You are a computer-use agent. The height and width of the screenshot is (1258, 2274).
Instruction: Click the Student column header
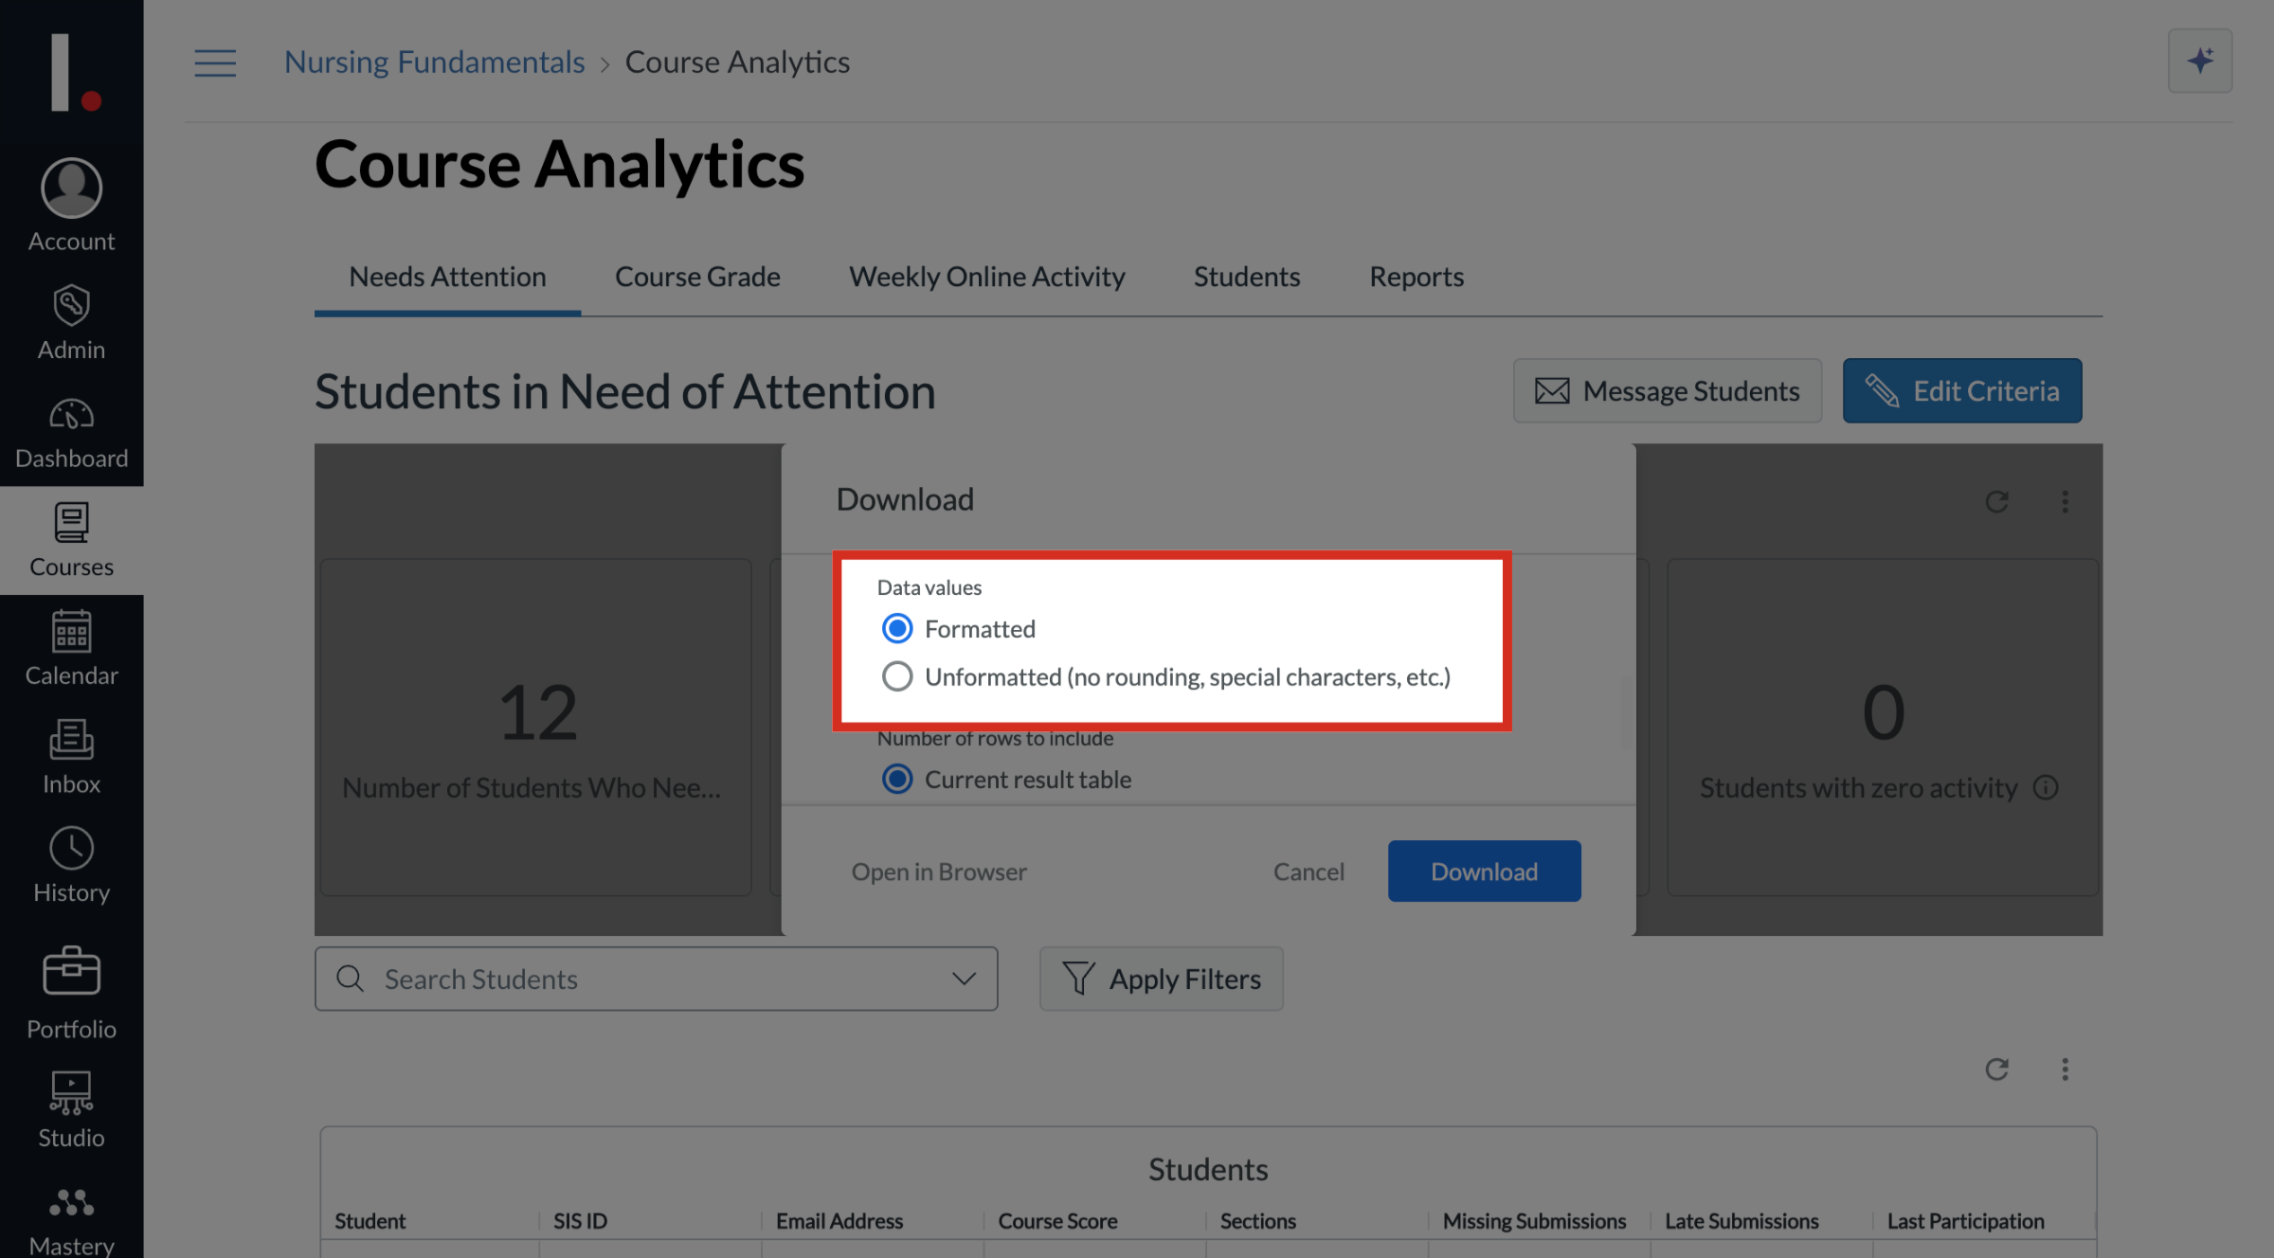(370, 1220)
